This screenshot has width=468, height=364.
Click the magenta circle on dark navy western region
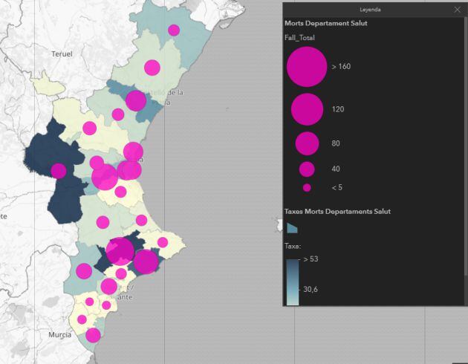(x=59, y=171)
